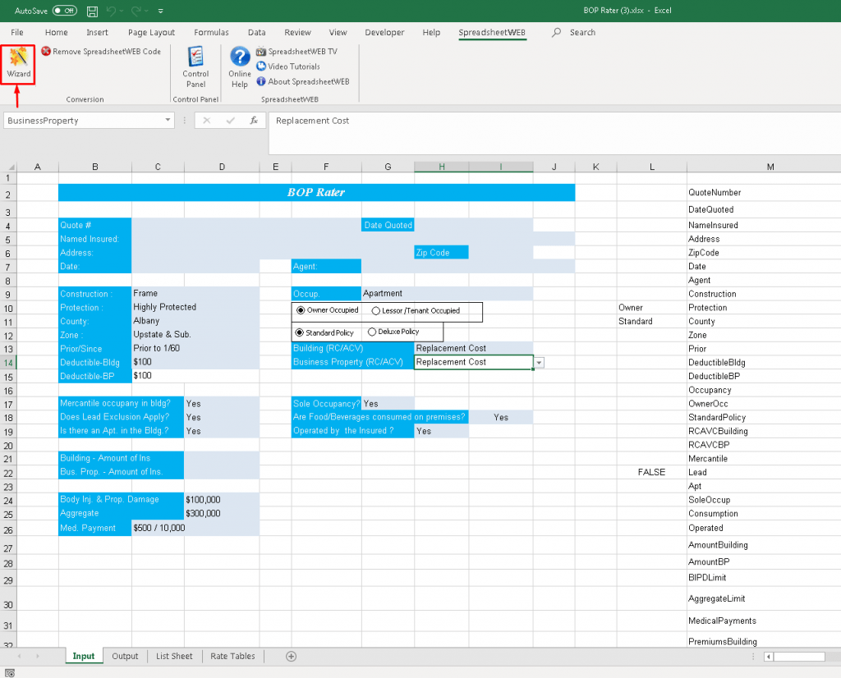
Task: Open the Review ribbon tab
Action: point(297,32)
